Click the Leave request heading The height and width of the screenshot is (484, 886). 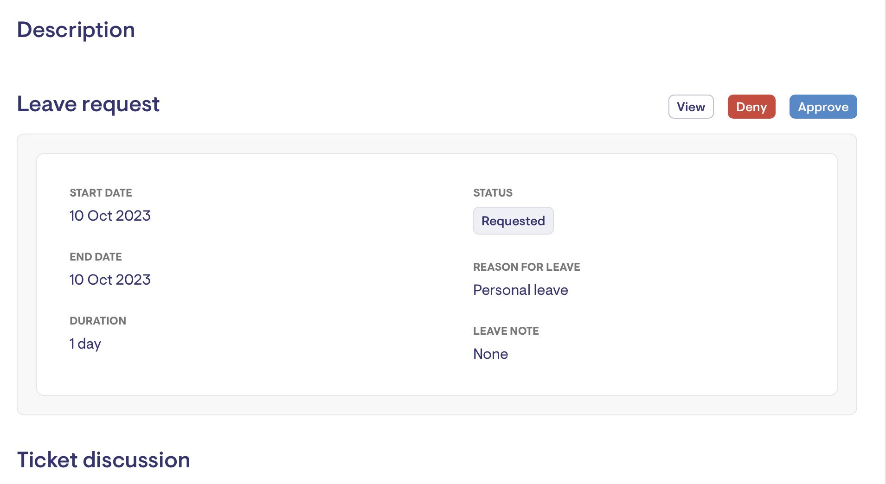point(88,104)
